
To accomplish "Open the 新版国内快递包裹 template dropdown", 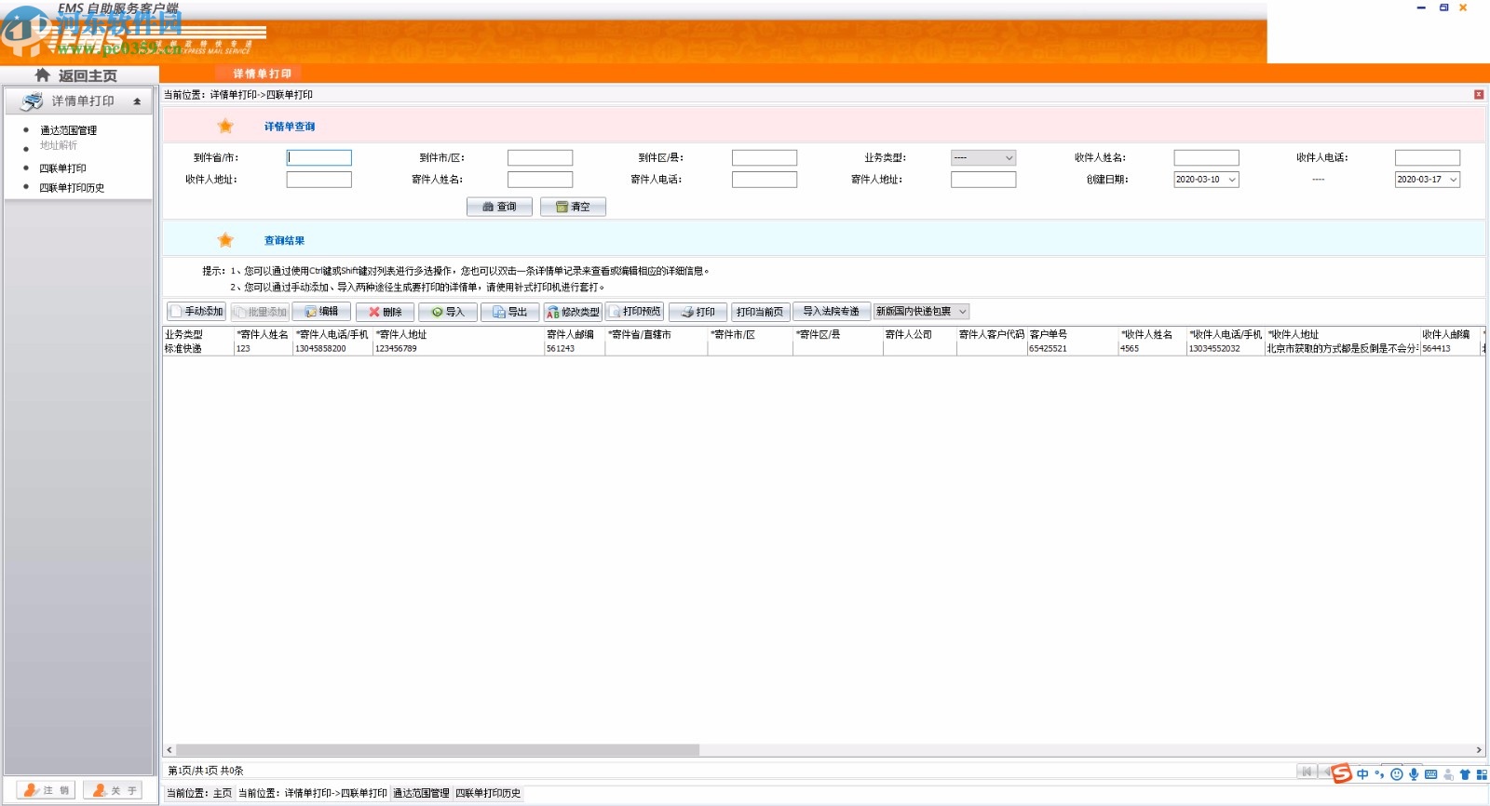I will (x=921, y=312).
